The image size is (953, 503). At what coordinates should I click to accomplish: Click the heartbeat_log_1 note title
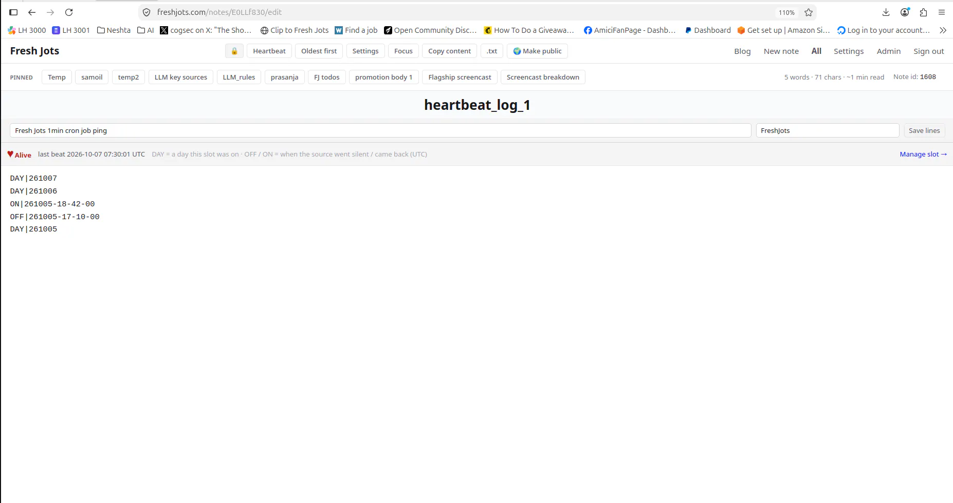(x=476, y=105)
